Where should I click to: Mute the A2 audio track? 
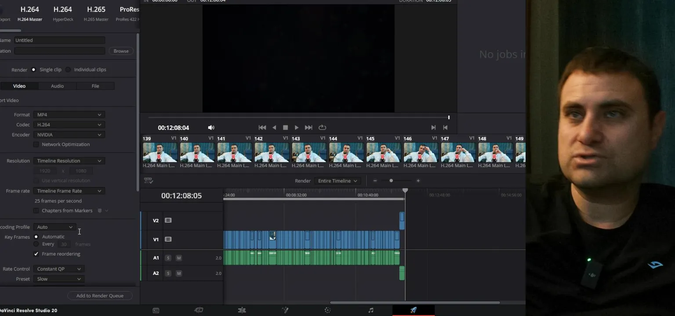coord(179,273)
